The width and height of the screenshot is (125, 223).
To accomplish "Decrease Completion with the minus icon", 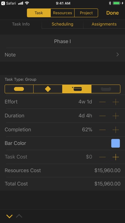I will point(102,130).
